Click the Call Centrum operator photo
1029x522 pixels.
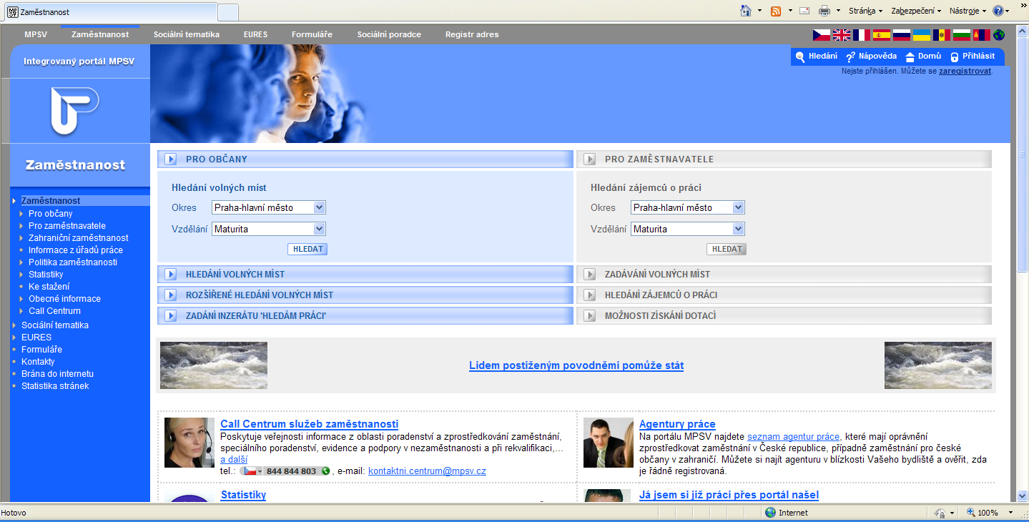click(189, 443)
